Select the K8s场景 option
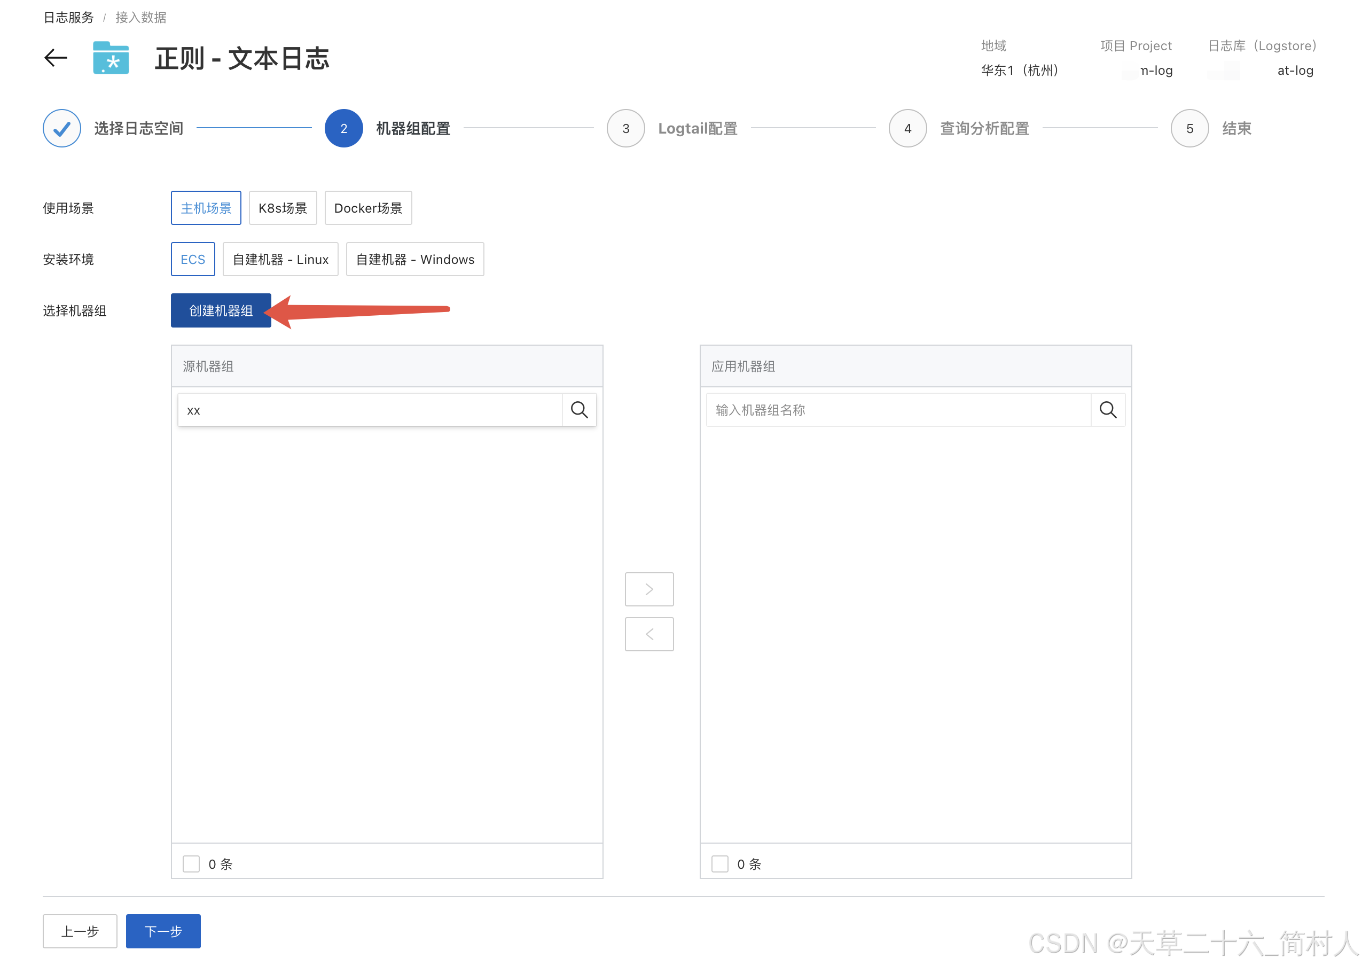 (x=283, y=208)
